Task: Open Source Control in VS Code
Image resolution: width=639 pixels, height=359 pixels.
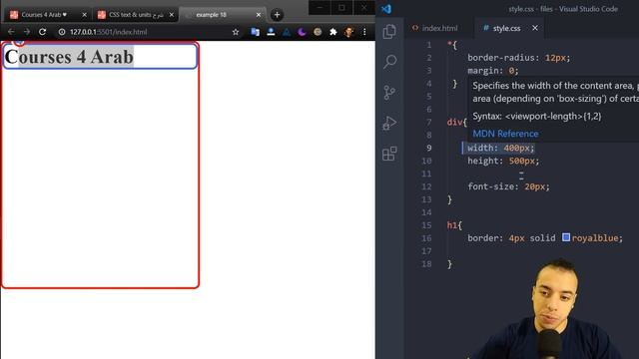Action: [x=389, y=93]
